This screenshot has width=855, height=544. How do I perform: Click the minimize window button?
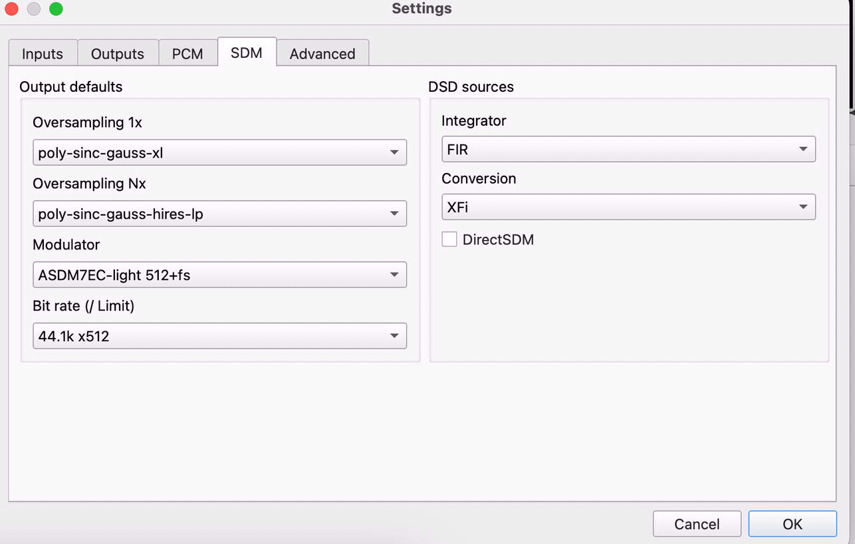pyautogui.click(x=34, y=9)
